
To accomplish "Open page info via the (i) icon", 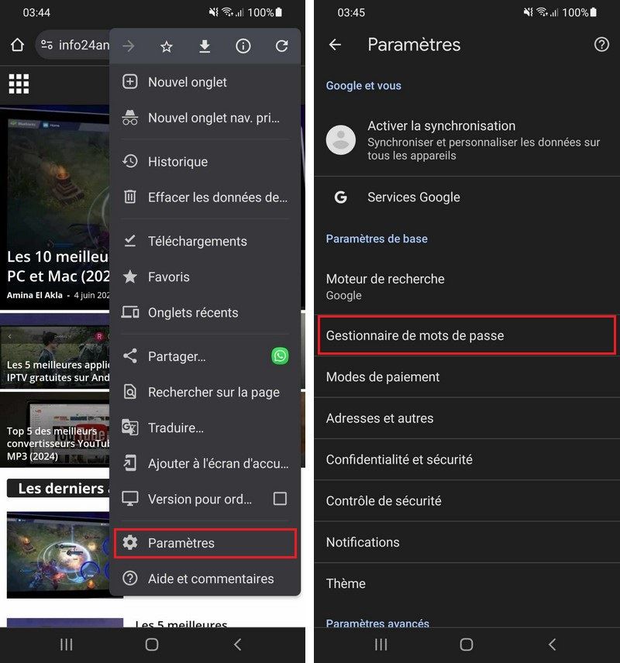I will 243,46.
